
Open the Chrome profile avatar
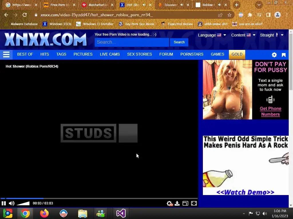pyautogui.click(x=278, y=15)
